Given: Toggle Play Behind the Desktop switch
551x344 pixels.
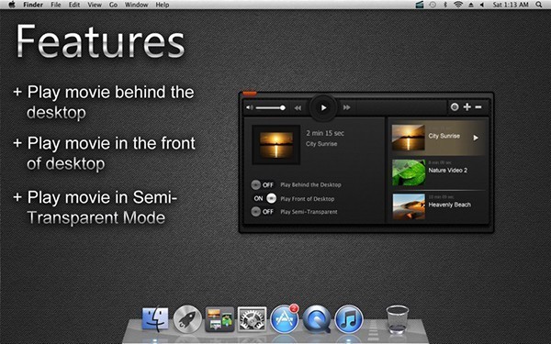Looking at the screenshot, I should coord(262,184).
